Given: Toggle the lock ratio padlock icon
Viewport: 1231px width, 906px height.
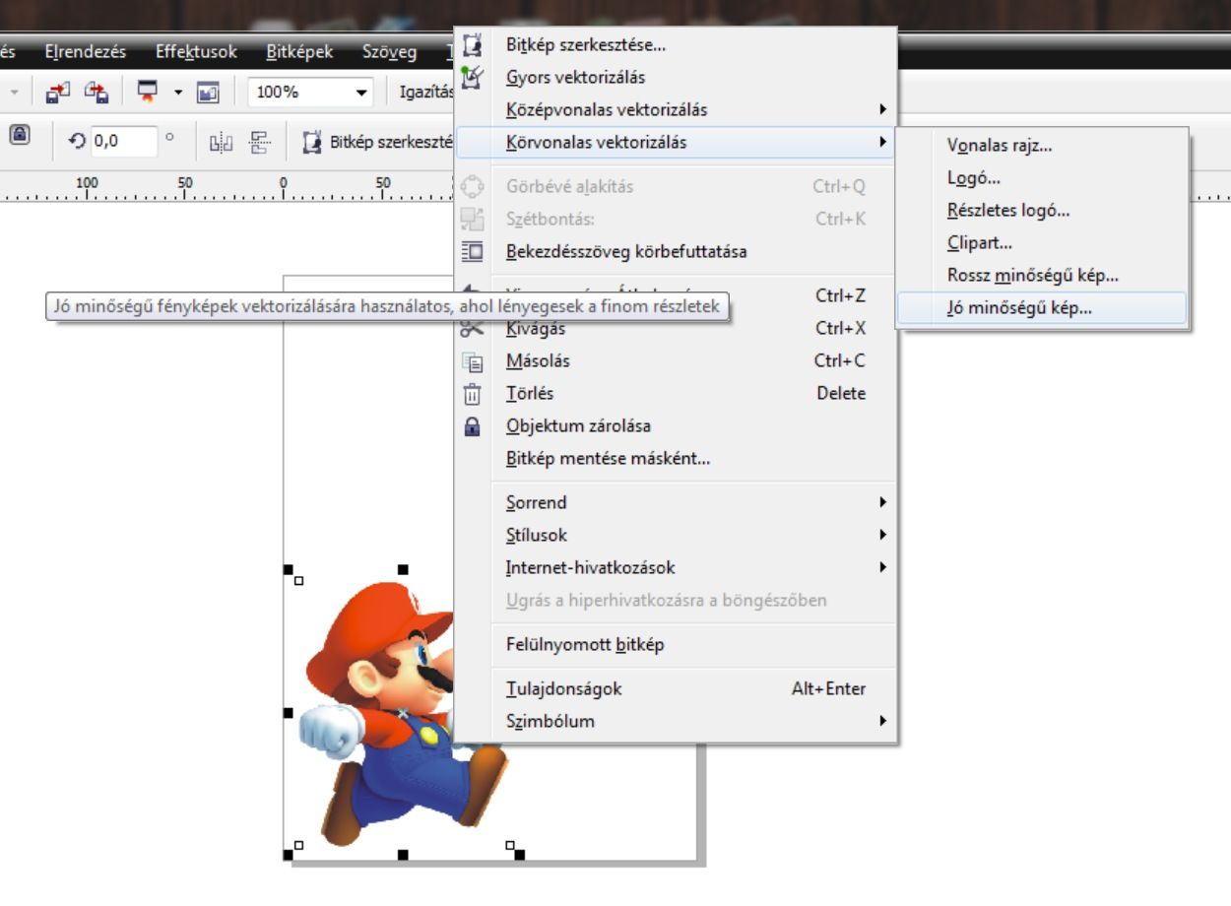Looking at the screenshot, I should tap(20, 136).
